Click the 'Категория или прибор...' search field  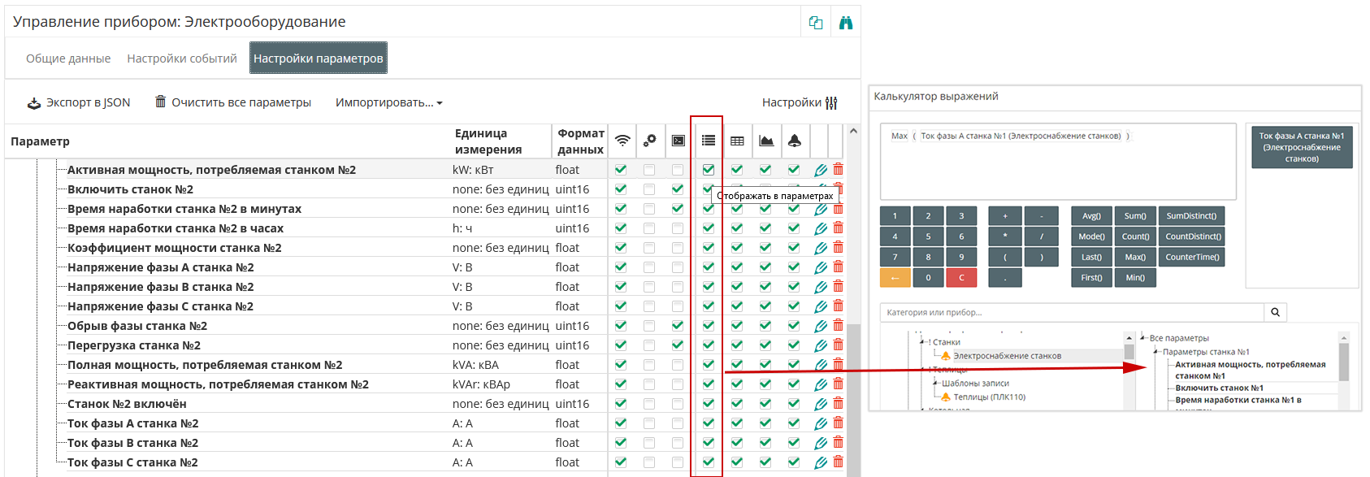pyautogui.click(x=1071, y=312)
